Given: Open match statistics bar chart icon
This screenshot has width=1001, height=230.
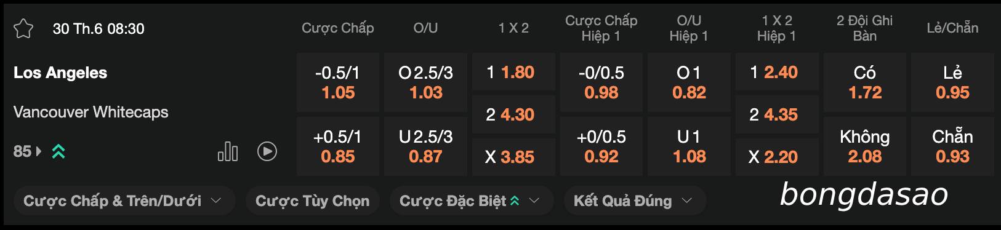Looking at the screenshot, I should [228, 151].
